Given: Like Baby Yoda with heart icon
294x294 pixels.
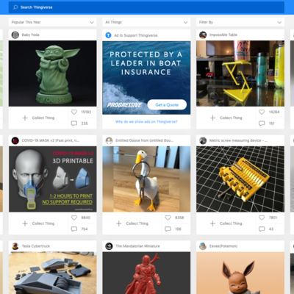Looking at the screenshot, I should click(74, 112).
